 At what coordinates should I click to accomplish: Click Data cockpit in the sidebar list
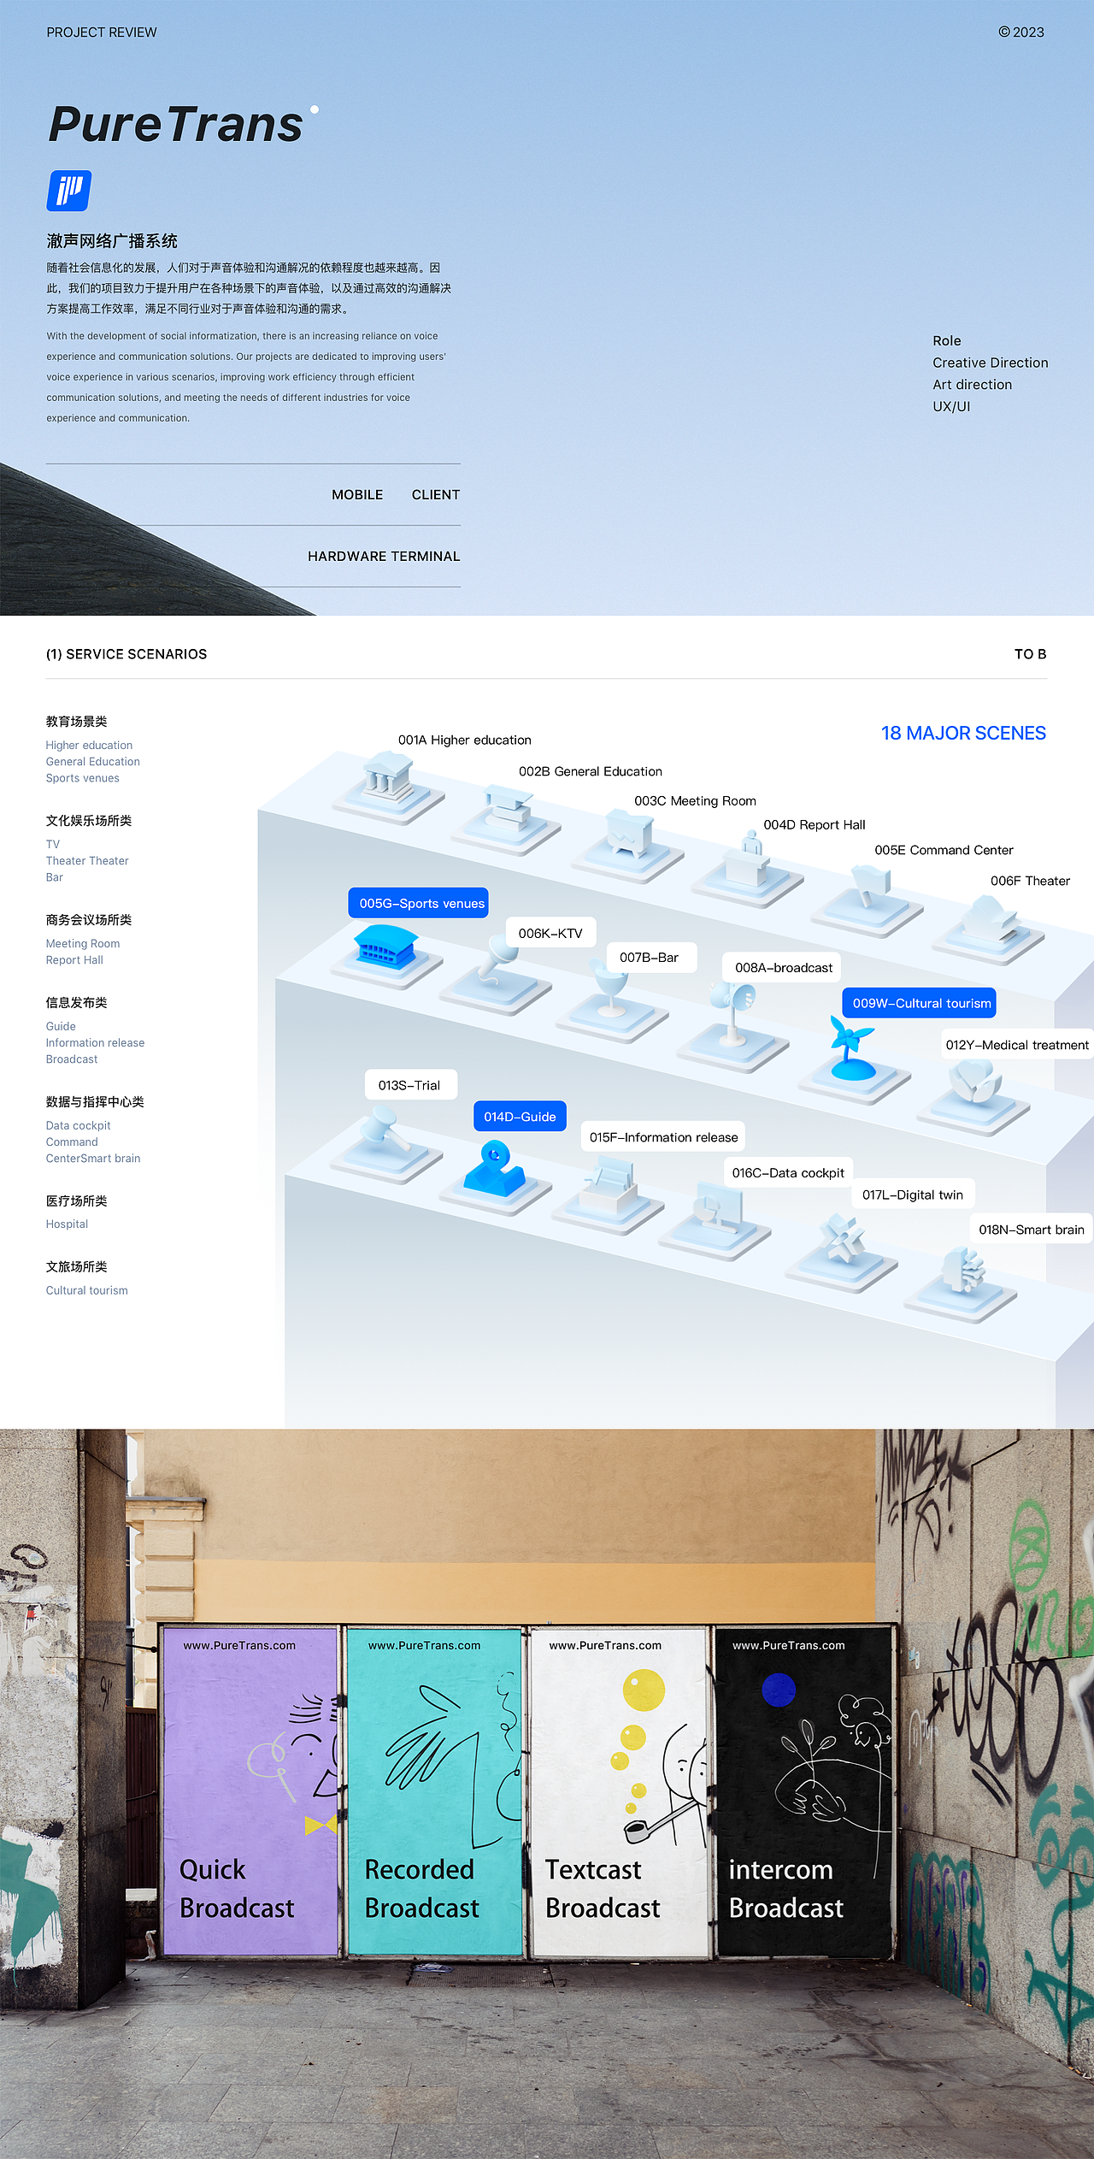(78, 1126)
